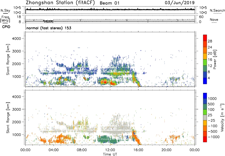Viewport: 225px width, 156px height.
Task: Select the "CPID" row label
Action: click(x=6, y=27)
